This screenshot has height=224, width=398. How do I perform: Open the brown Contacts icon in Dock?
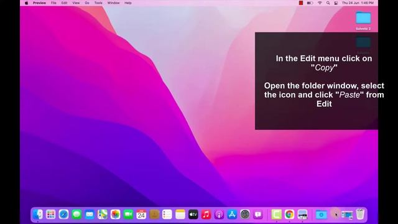coord(154,214)
